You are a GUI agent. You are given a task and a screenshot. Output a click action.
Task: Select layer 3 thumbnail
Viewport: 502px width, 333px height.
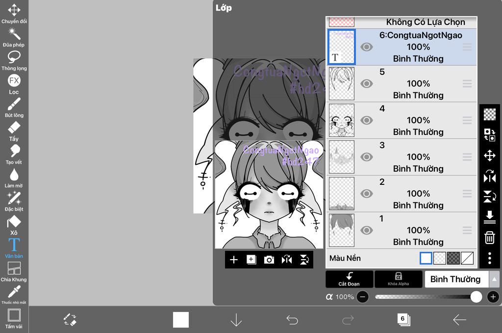342,157
